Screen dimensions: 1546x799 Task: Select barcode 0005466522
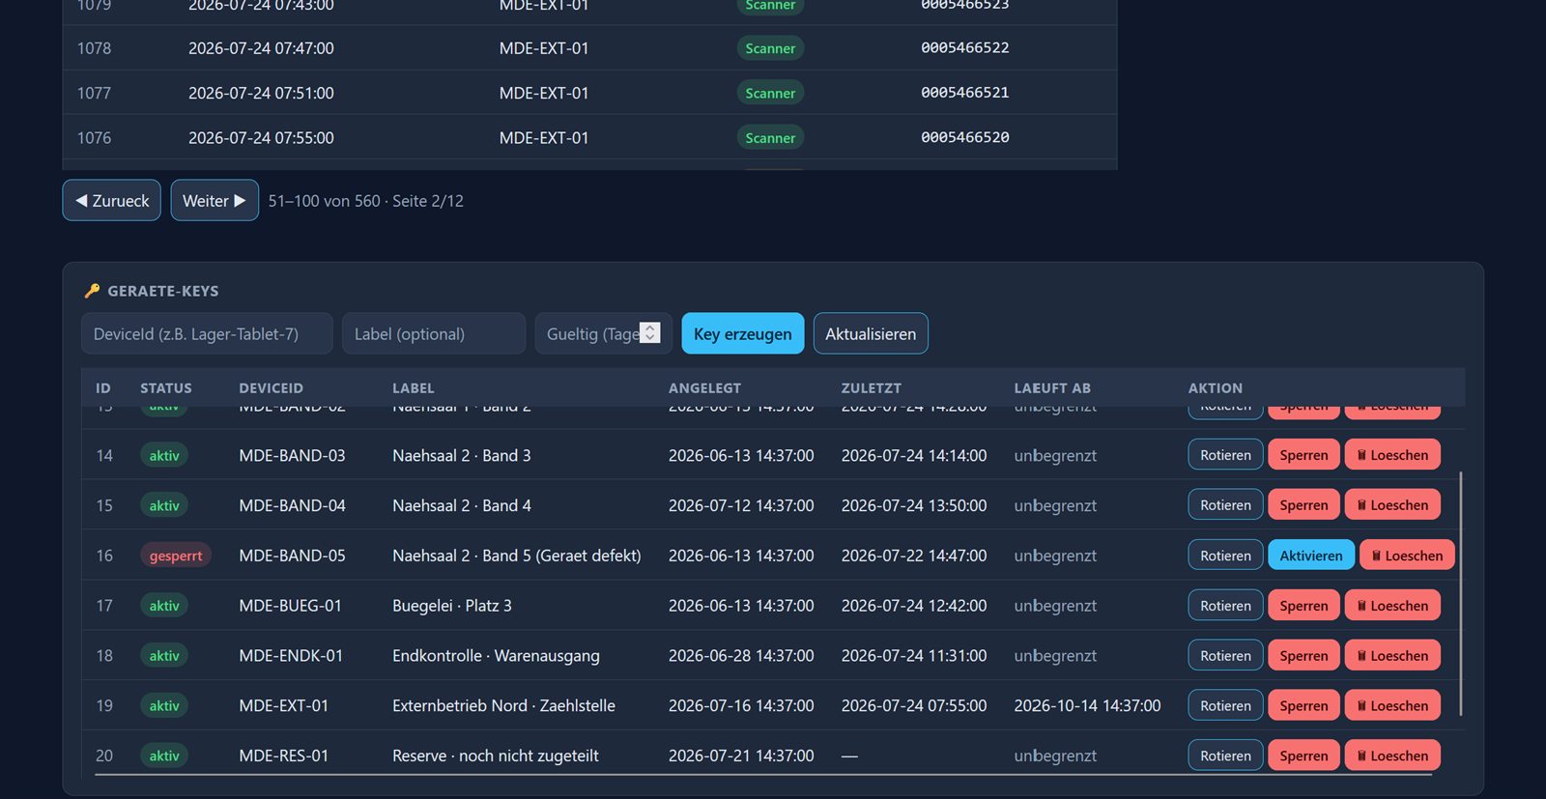click(964, 47)
